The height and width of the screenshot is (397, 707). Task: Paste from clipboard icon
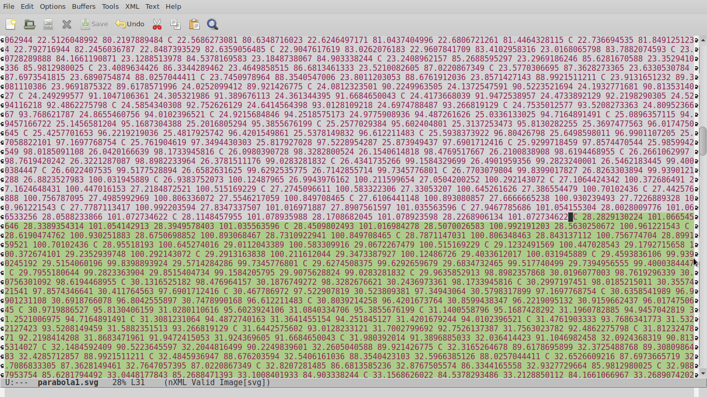[x=194, y=24]
